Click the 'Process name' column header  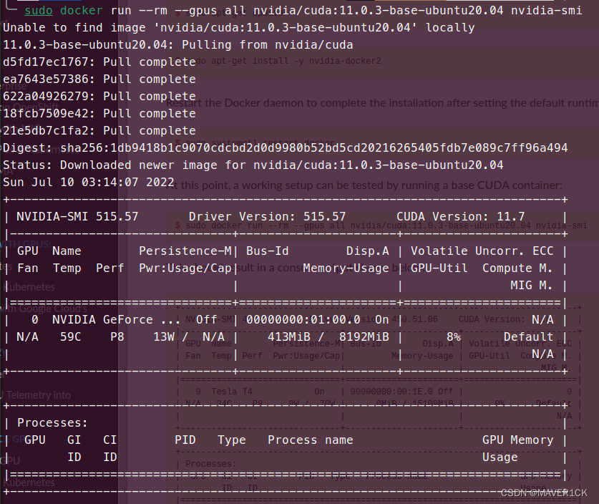point(310,440)
